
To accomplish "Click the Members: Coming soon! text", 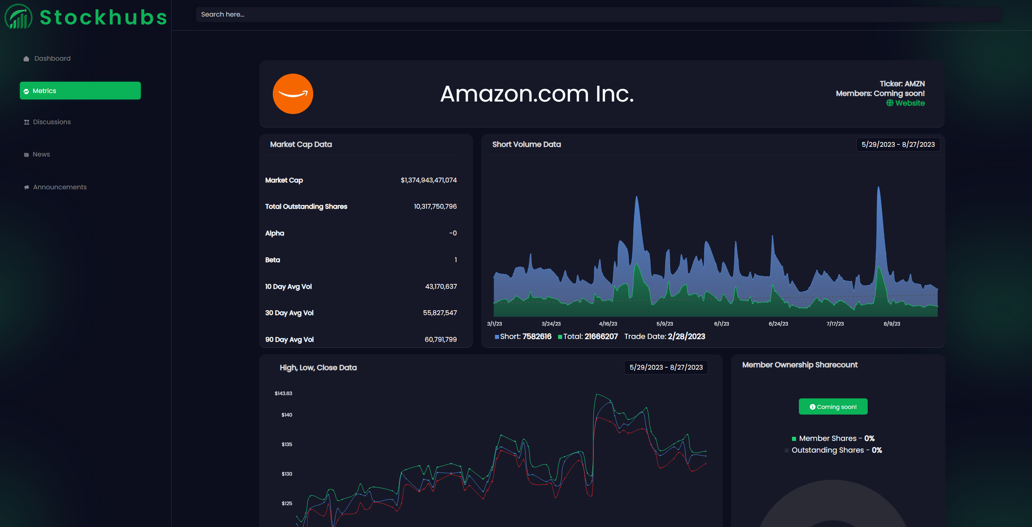I will [880, 93].
